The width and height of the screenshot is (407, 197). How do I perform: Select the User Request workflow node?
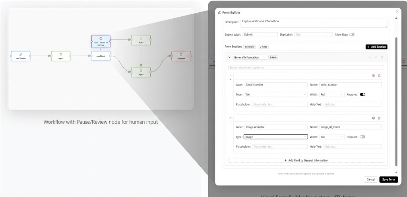coord(21,56)
